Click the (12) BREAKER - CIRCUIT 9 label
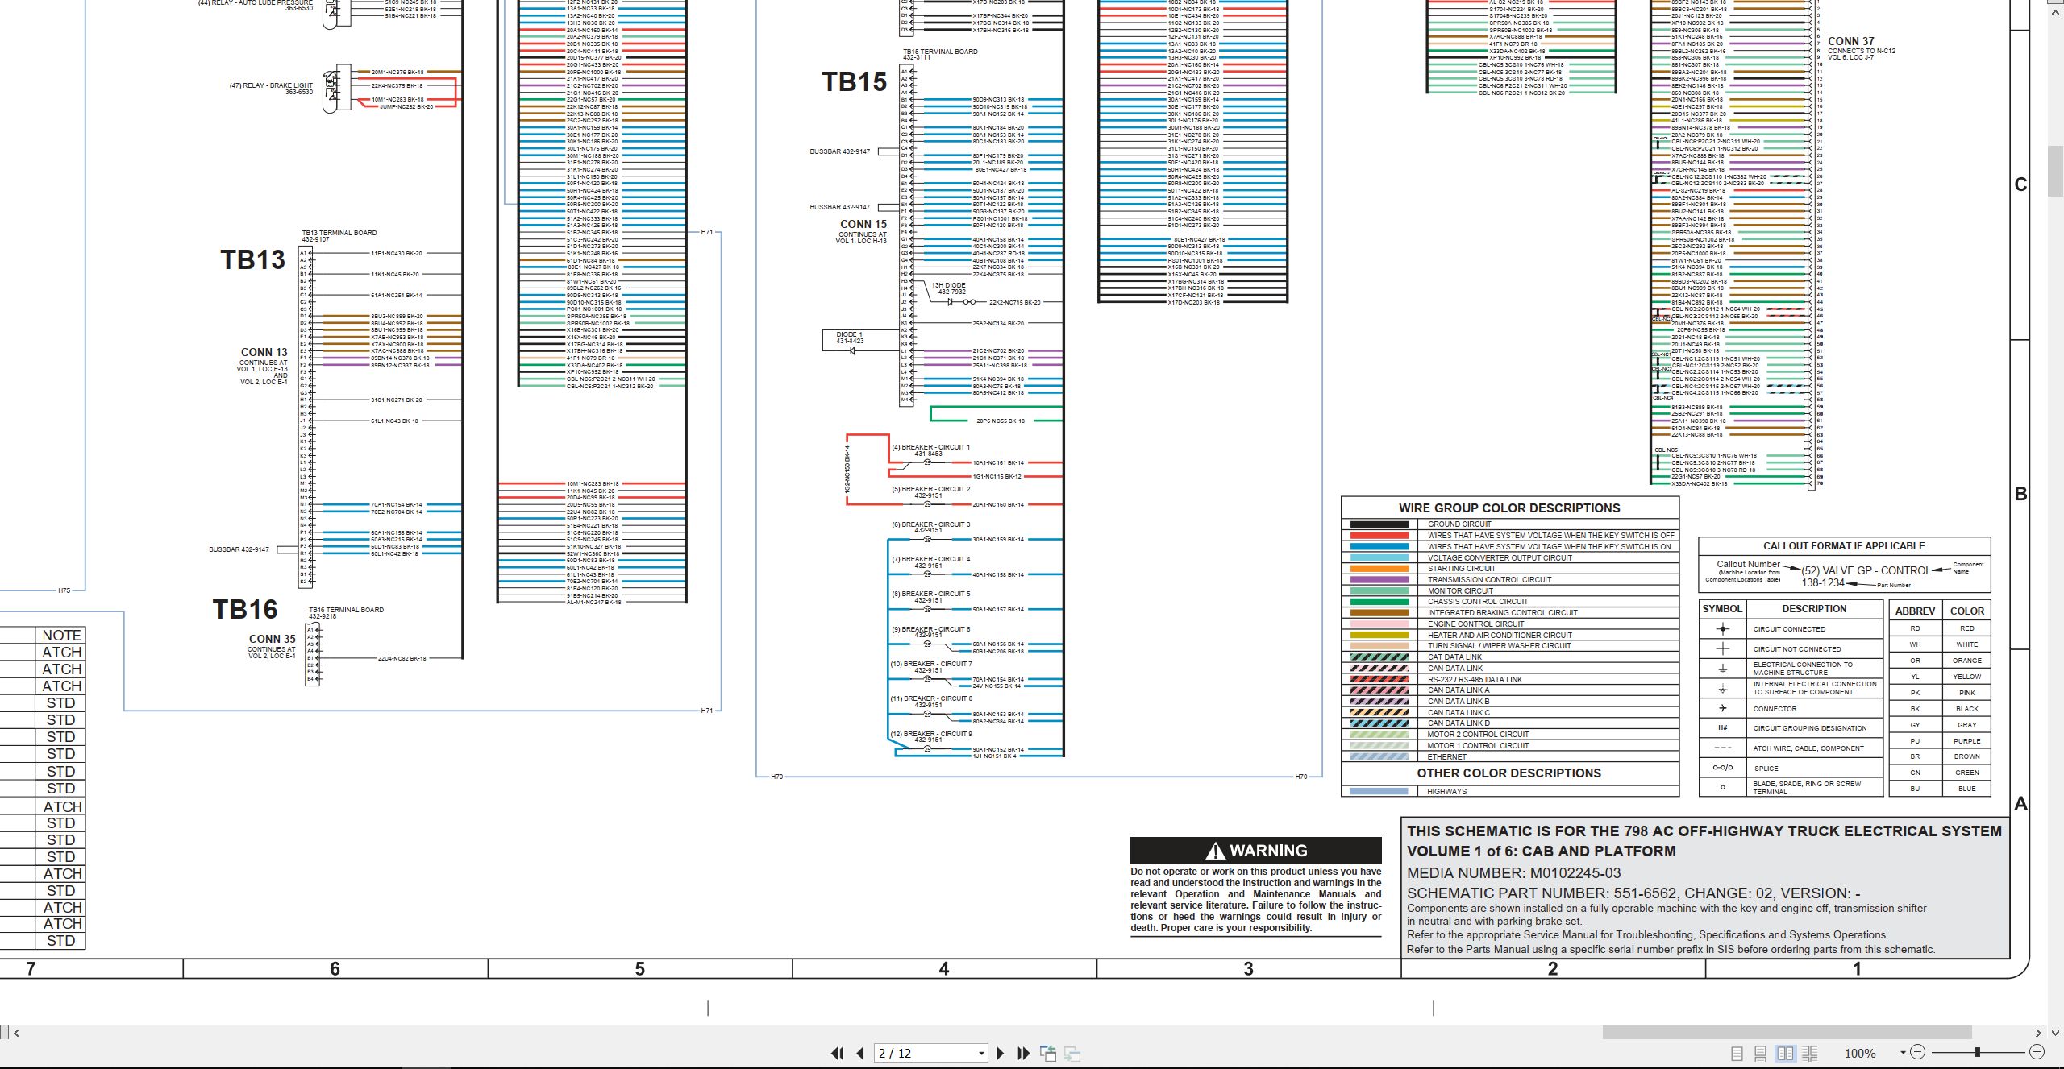This screenshot has height=1069, width=2064. (930, 734)
